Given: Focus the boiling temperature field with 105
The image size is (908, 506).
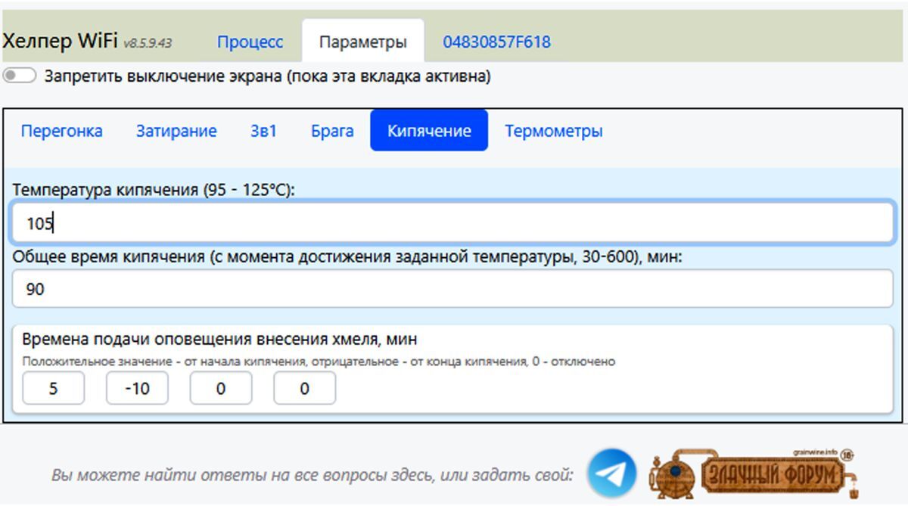Looking at the screenshot, I should tap(452, 222).
